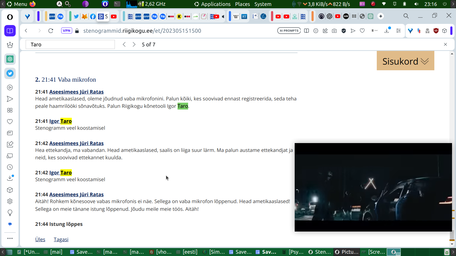
Task: Open the Opera main menu logo
Action: click(10, 17)
